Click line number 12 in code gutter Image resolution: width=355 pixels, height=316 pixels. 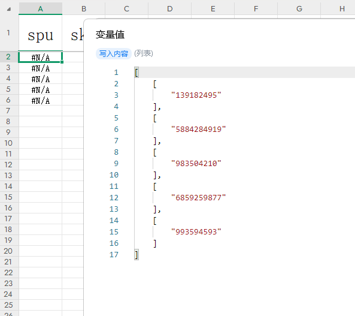coord(114,198)
